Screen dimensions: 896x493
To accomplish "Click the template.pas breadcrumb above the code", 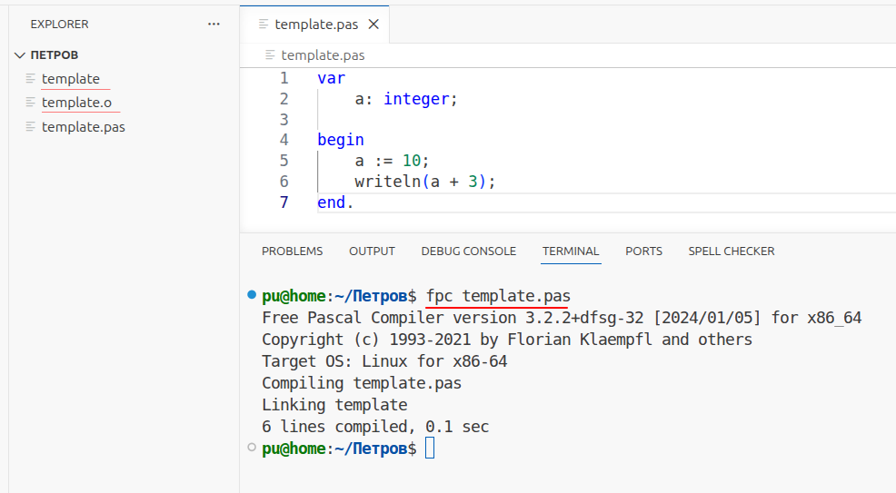I will [x=323, y=55].
